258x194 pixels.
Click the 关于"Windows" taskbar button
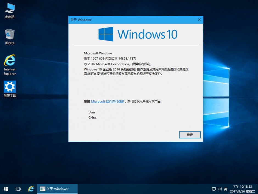(x=57, y=189)
